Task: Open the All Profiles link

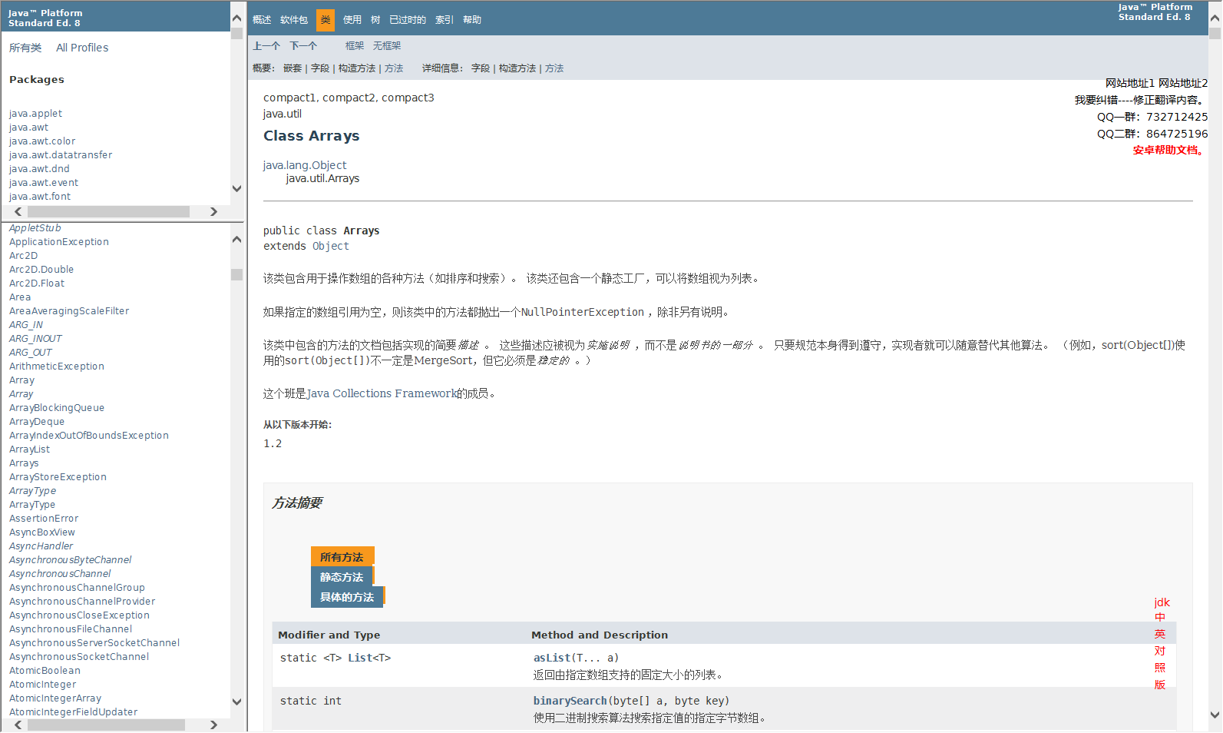Action: 82,48
